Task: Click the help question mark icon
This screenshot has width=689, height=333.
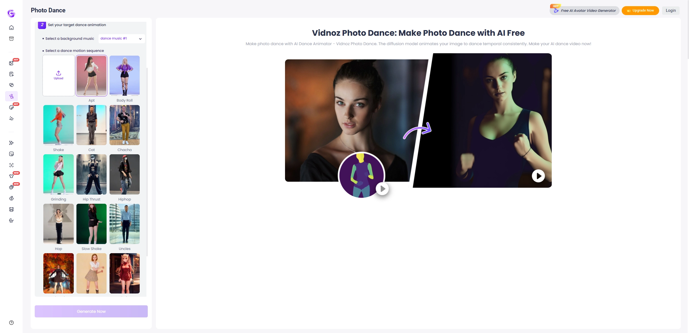Action: [11, 323]
